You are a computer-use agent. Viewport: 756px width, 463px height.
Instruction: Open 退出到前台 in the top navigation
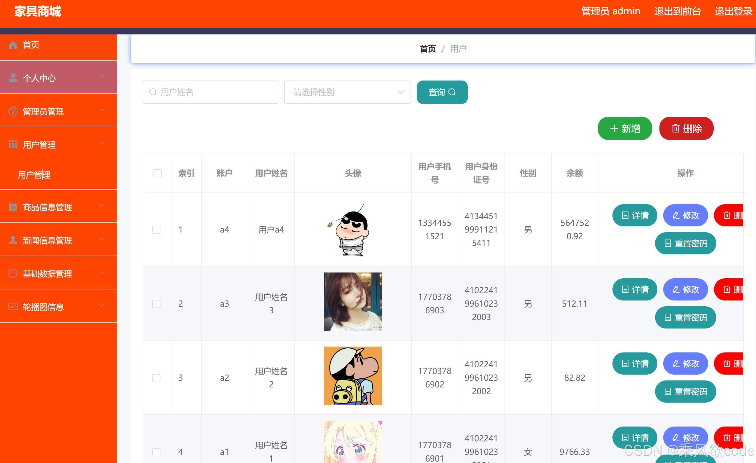coord(677,11)
